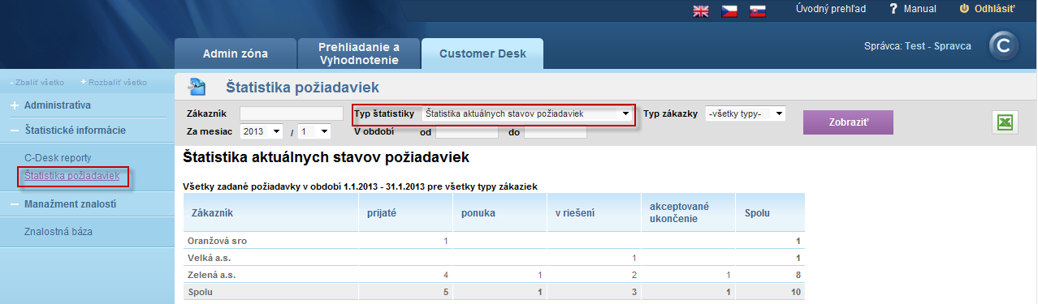1038x304 pixels.
Task: Switch language to Czech flag
Action: (x=729, y=11)
